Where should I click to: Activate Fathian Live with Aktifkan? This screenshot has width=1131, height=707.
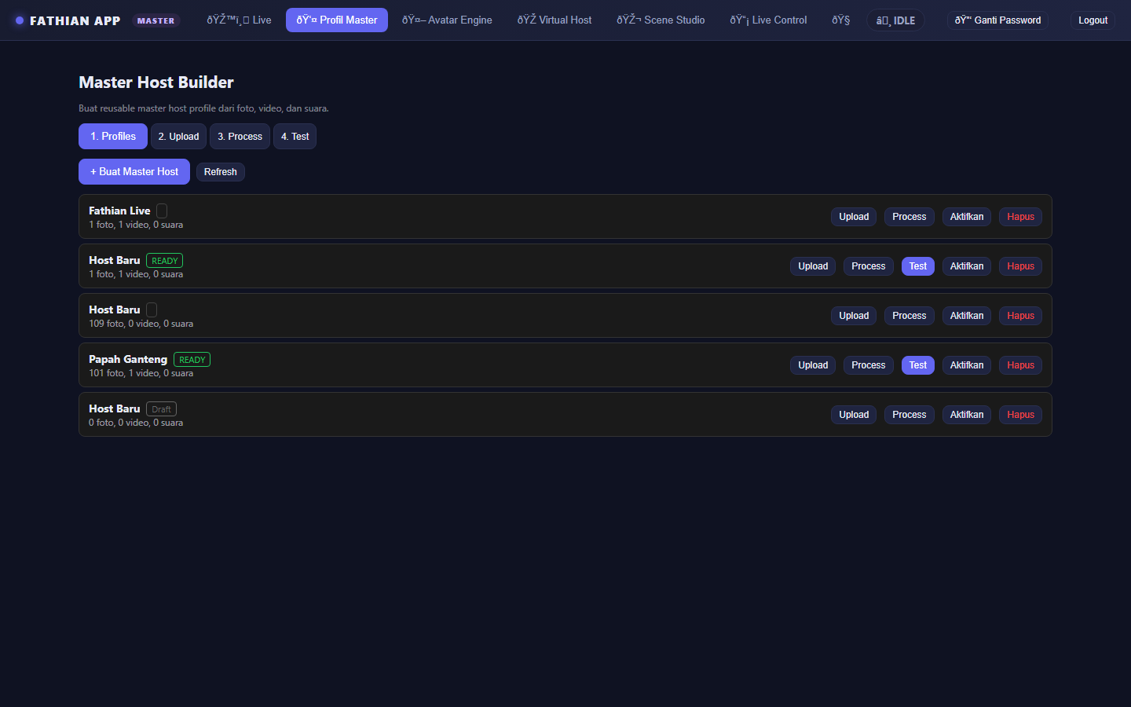click(x=967, y=217)
